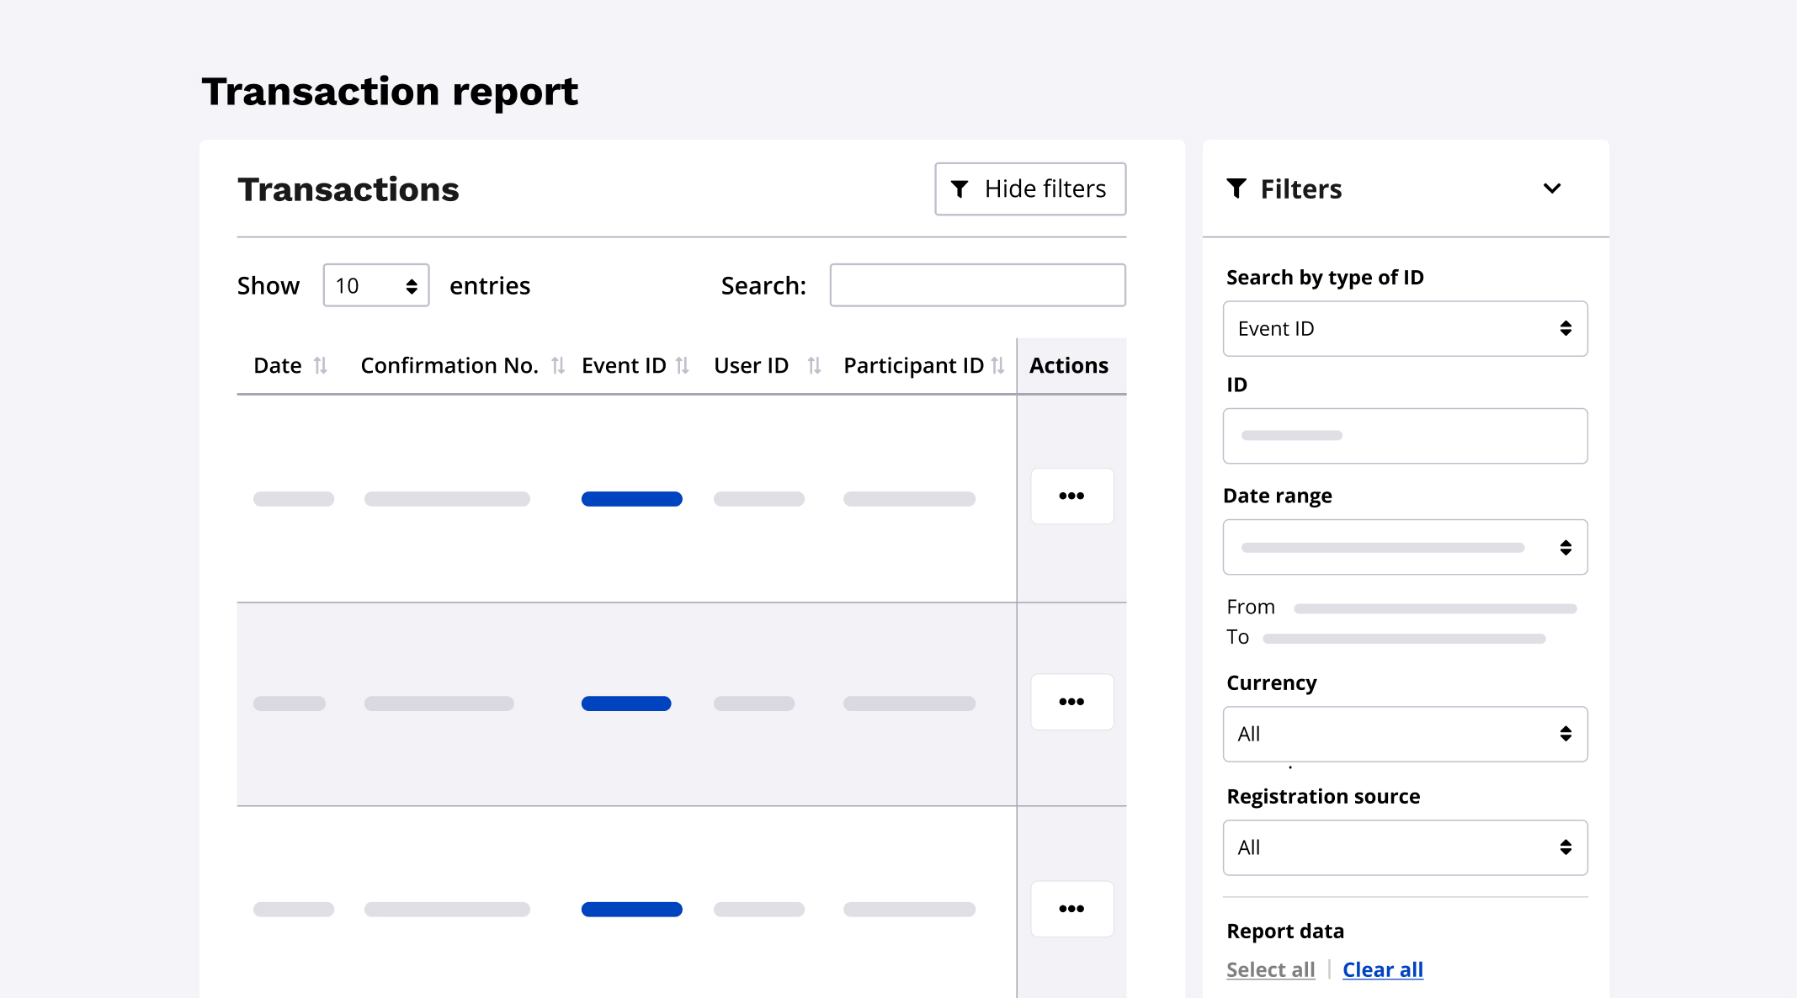Image resolution: width=1797 pixels, height=998 pixels.
Task: Open the Currency dropdown
Action: (1405, 735)
